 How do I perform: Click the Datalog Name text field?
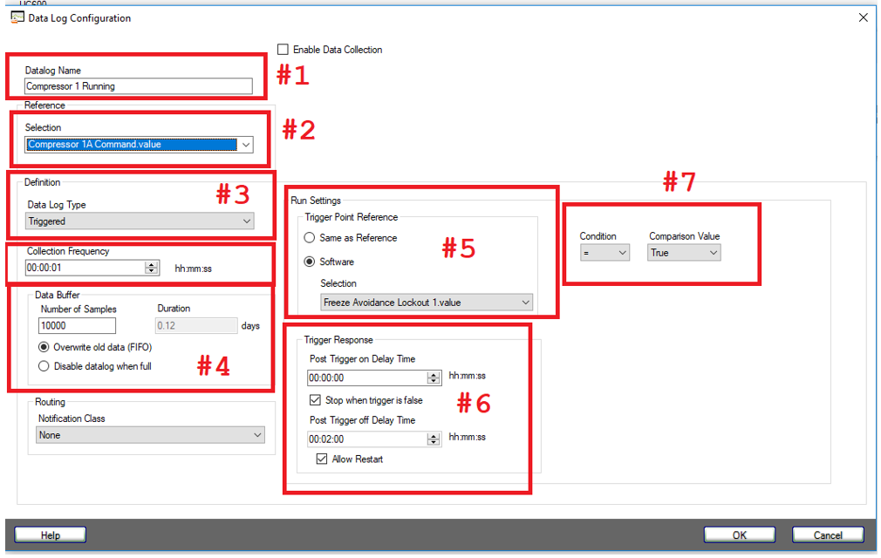click(x=139, y=86)
